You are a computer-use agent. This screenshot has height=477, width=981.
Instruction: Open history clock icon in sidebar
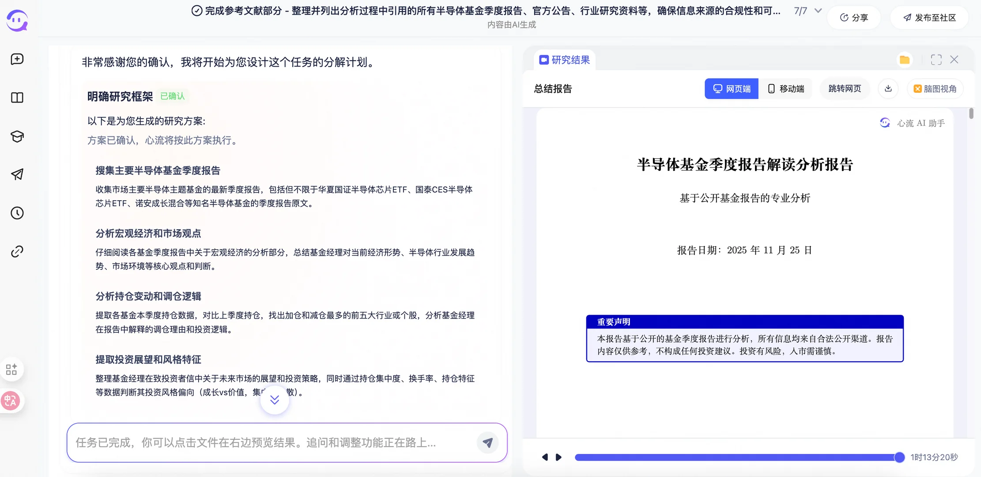click(x=17, y=213)
